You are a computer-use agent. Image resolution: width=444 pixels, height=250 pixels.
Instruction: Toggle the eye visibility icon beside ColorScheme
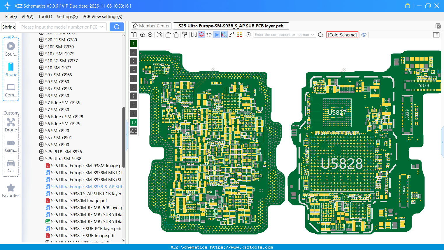point(364,35)
